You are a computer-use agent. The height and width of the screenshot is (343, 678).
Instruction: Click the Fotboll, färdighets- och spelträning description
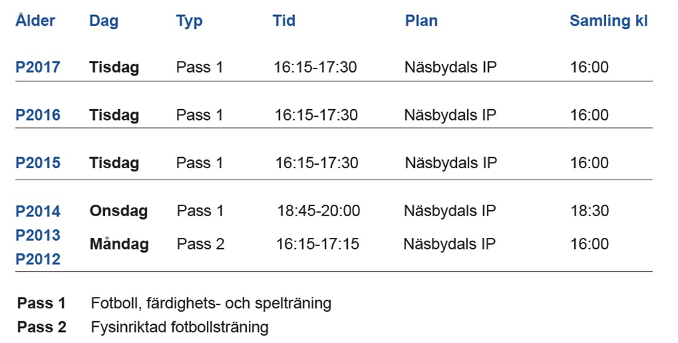211,303
